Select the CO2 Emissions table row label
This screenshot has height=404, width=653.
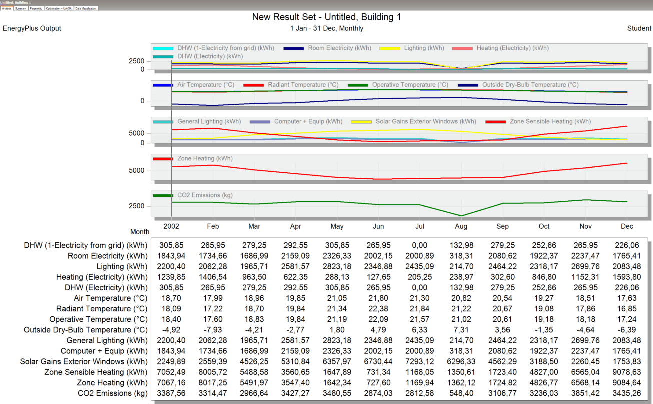coord(113,393)
